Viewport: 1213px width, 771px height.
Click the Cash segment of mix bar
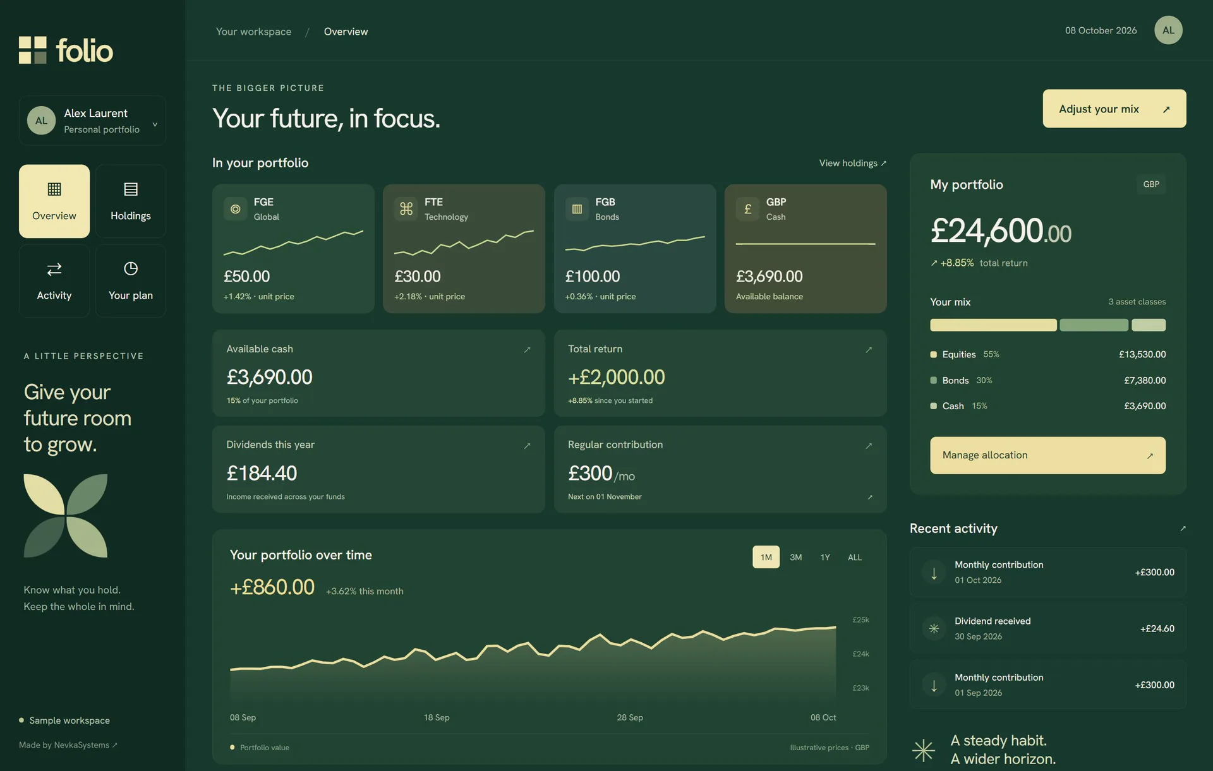tap(1149, 325)
